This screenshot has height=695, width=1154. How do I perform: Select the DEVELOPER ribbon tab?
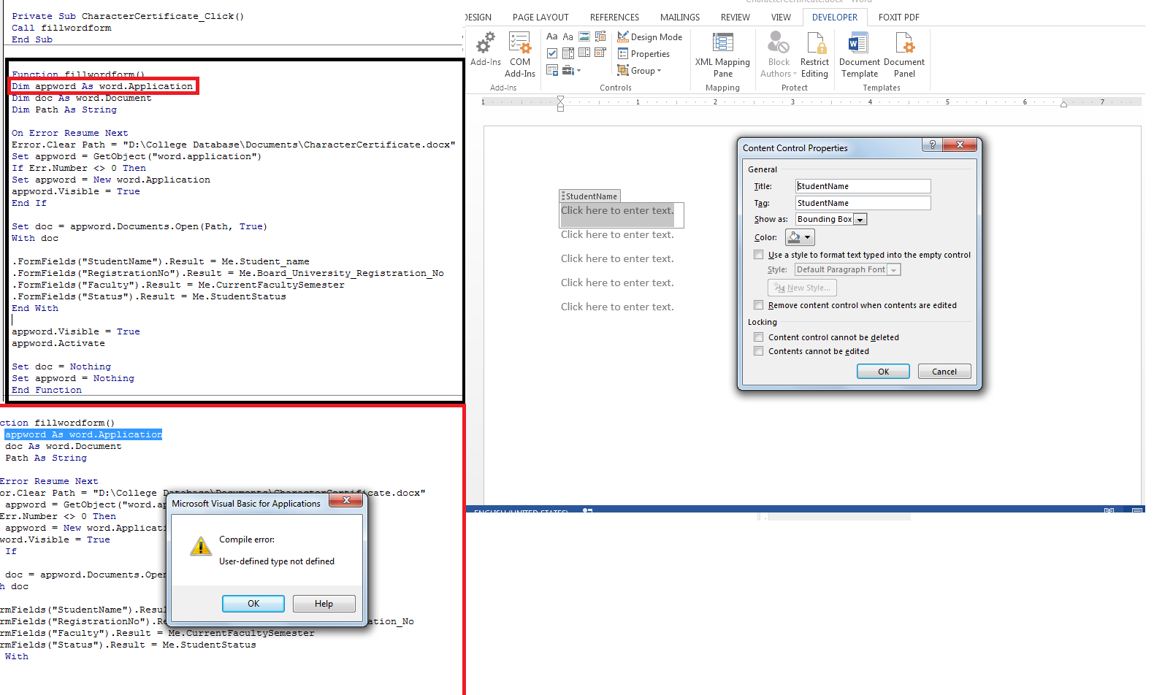835,17
